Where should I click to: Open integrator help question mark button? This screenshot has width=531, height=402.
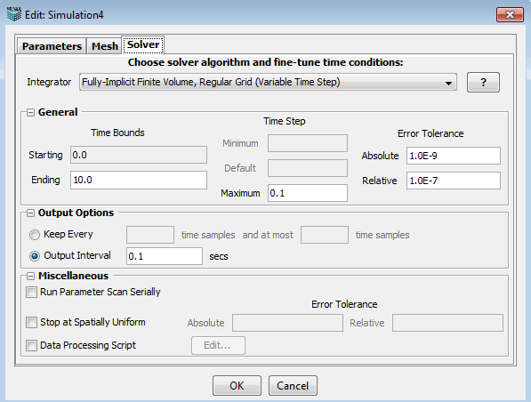pyautogui.click(x=483, y=83)
